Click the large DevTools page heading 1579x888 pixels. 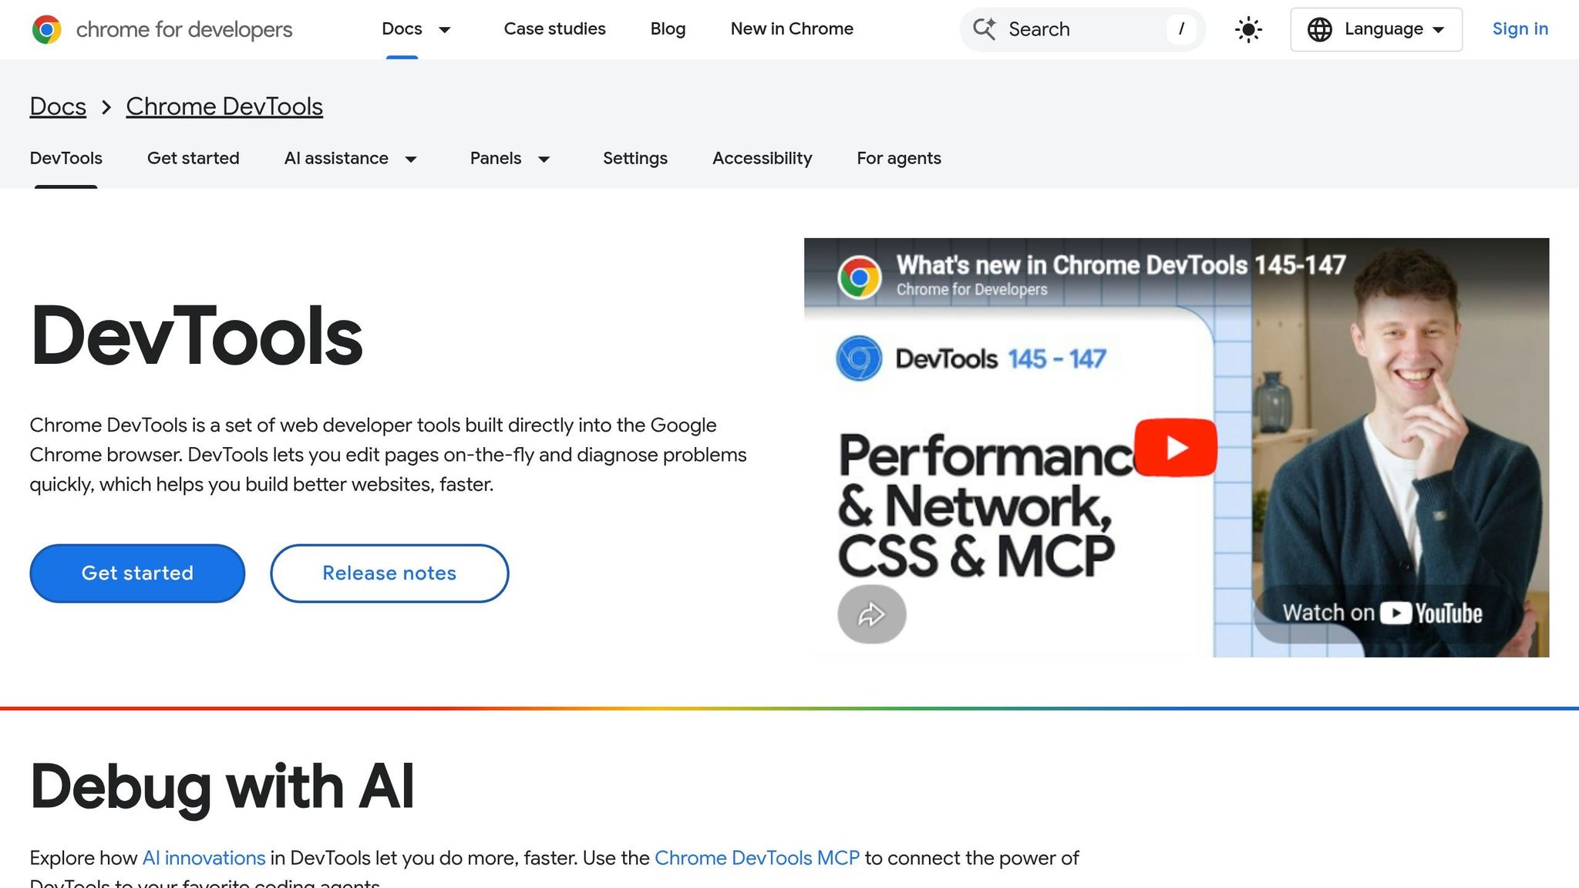(x=196, y=336)
